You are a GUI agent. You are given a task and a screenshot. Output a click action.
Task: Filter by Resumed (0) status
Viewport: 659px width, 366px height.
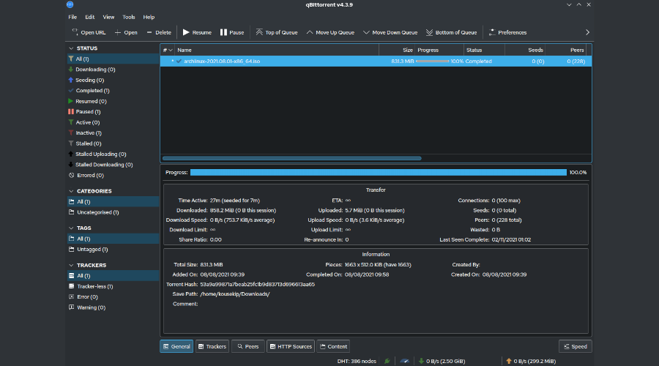pyautogui.click(x=113, y=101)
